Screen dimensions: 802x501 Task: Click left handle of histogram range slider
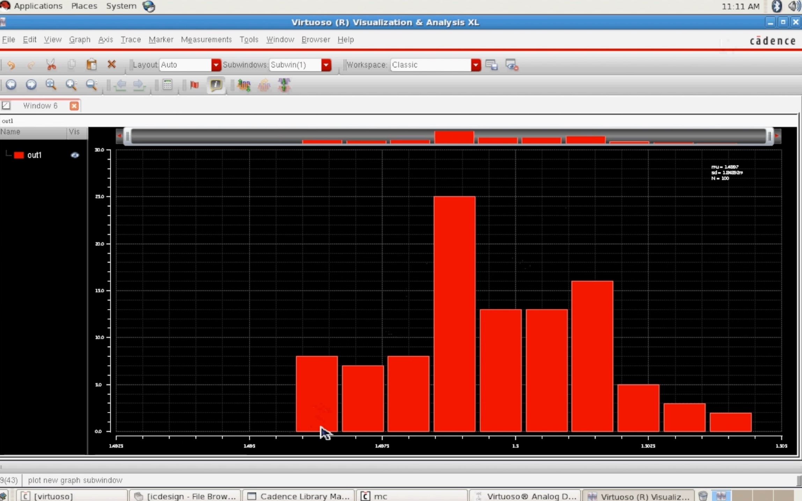[x=127, y=136]
